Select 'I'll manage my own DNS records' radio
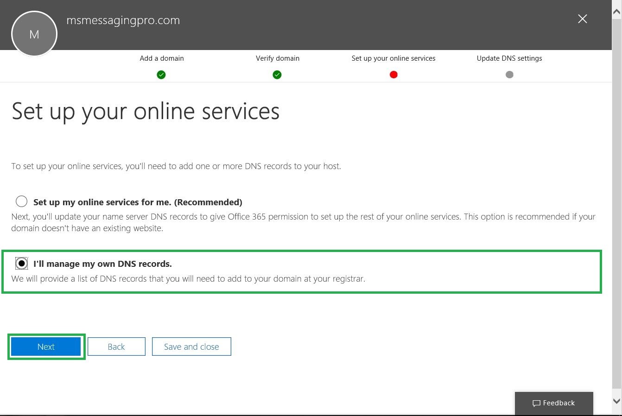 [21, 264]
